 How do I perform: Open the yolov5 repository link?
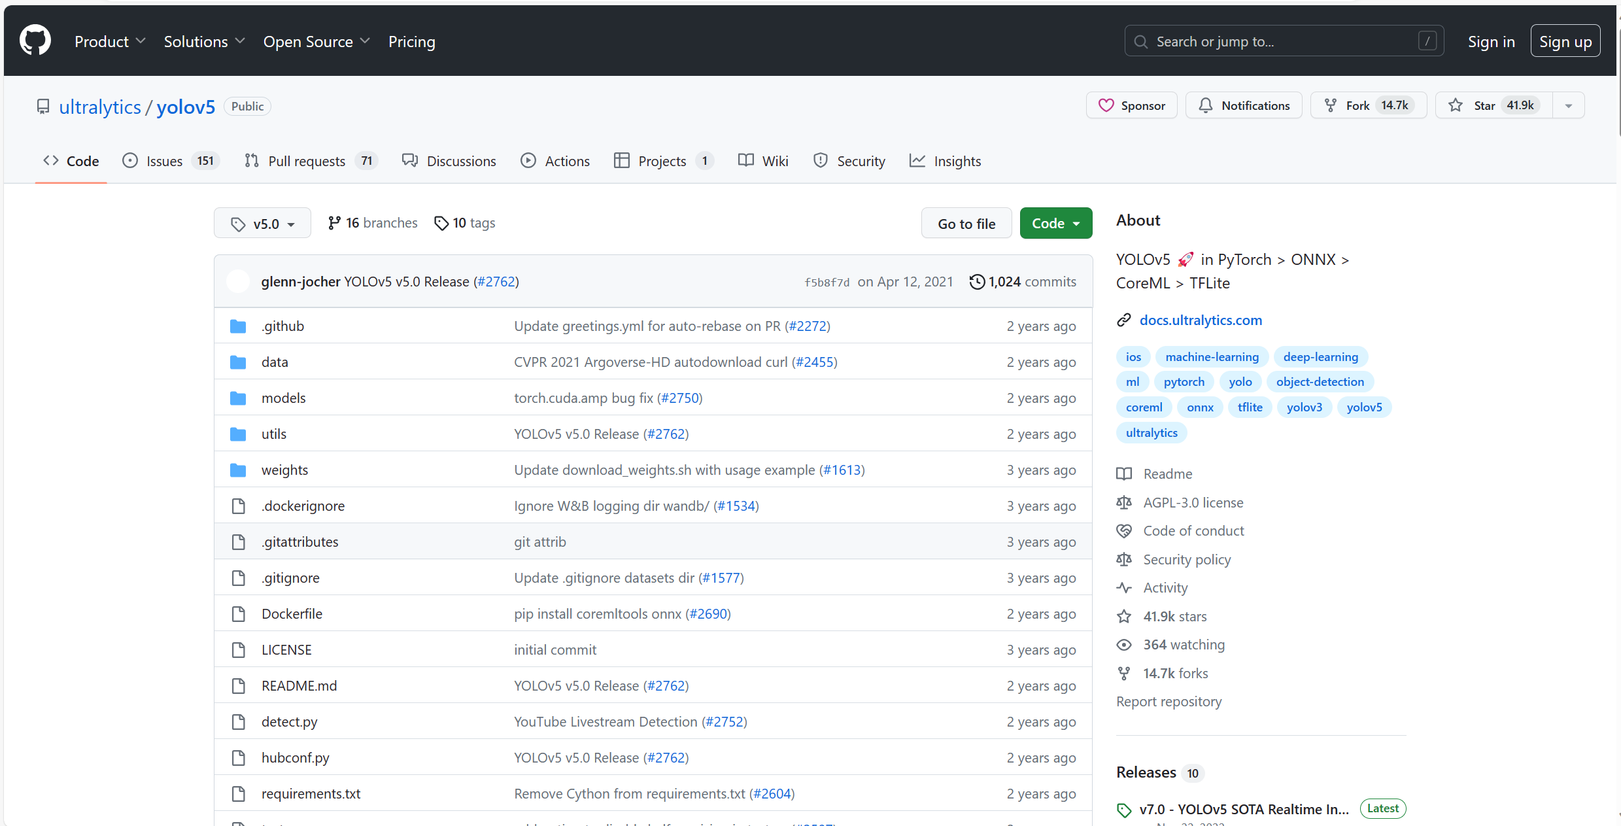pyautogui.click(x=186, y=107)
